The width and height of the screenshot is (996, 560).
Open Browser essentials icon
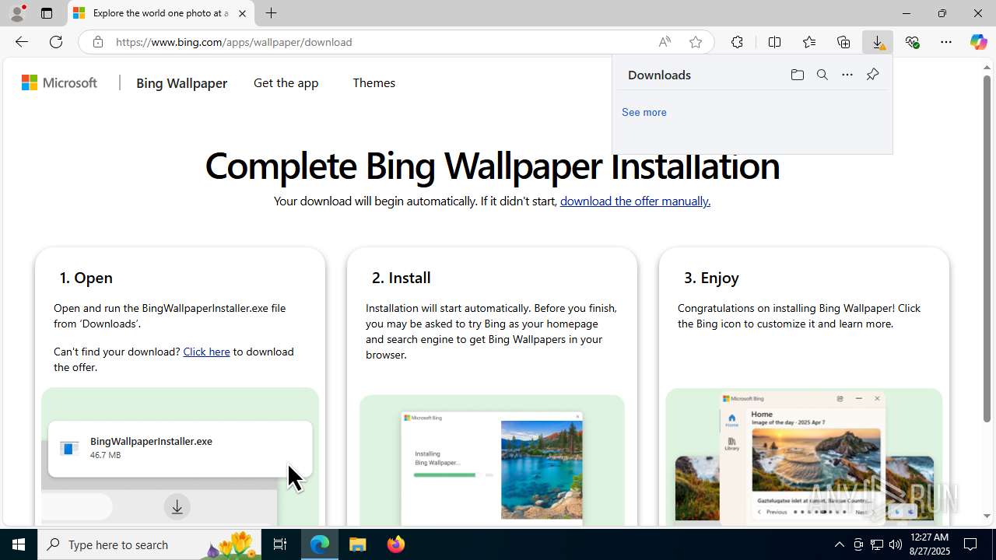(912, 42)
